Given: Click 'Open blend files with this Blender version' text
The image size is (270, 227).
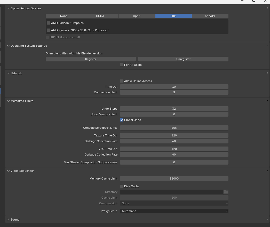Looking at the screenshot, I should [x=74, y=53].
